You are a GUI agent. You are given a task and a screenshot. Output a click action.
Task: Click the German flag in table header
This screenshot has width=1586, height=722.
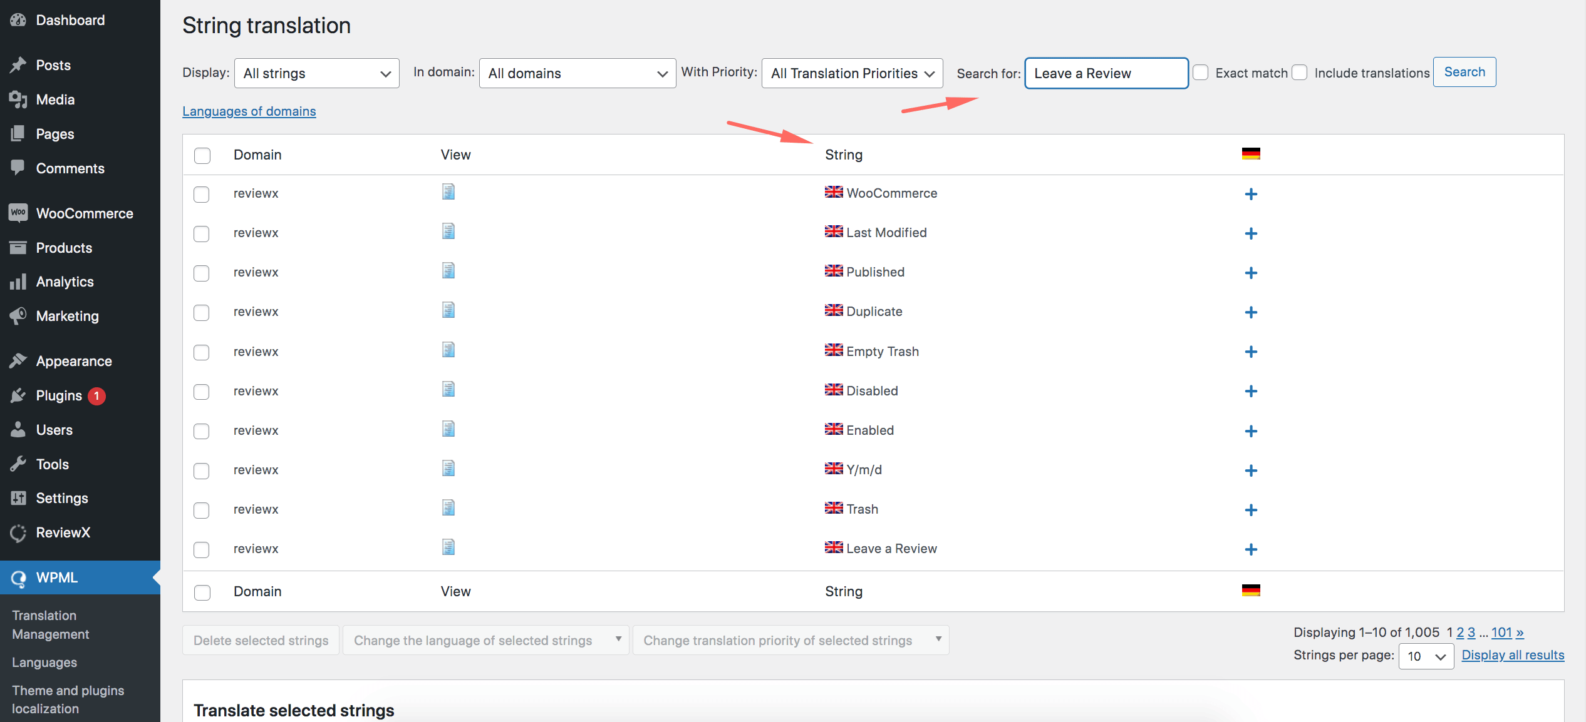click(1250, 154)
